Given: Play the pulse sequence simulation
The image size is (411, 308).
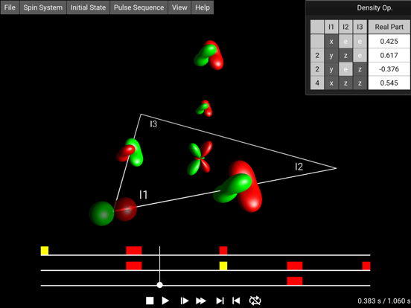Looking at the screenshot, I should coord(165,301).
